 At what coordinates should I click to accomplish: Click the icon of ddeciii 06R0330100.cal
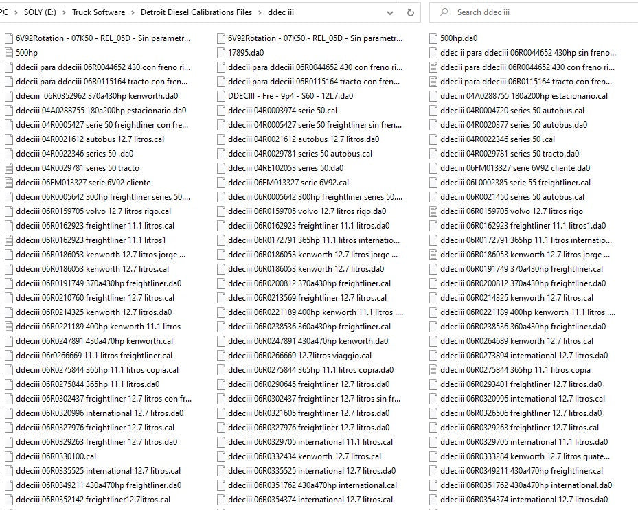click(8, 456)
